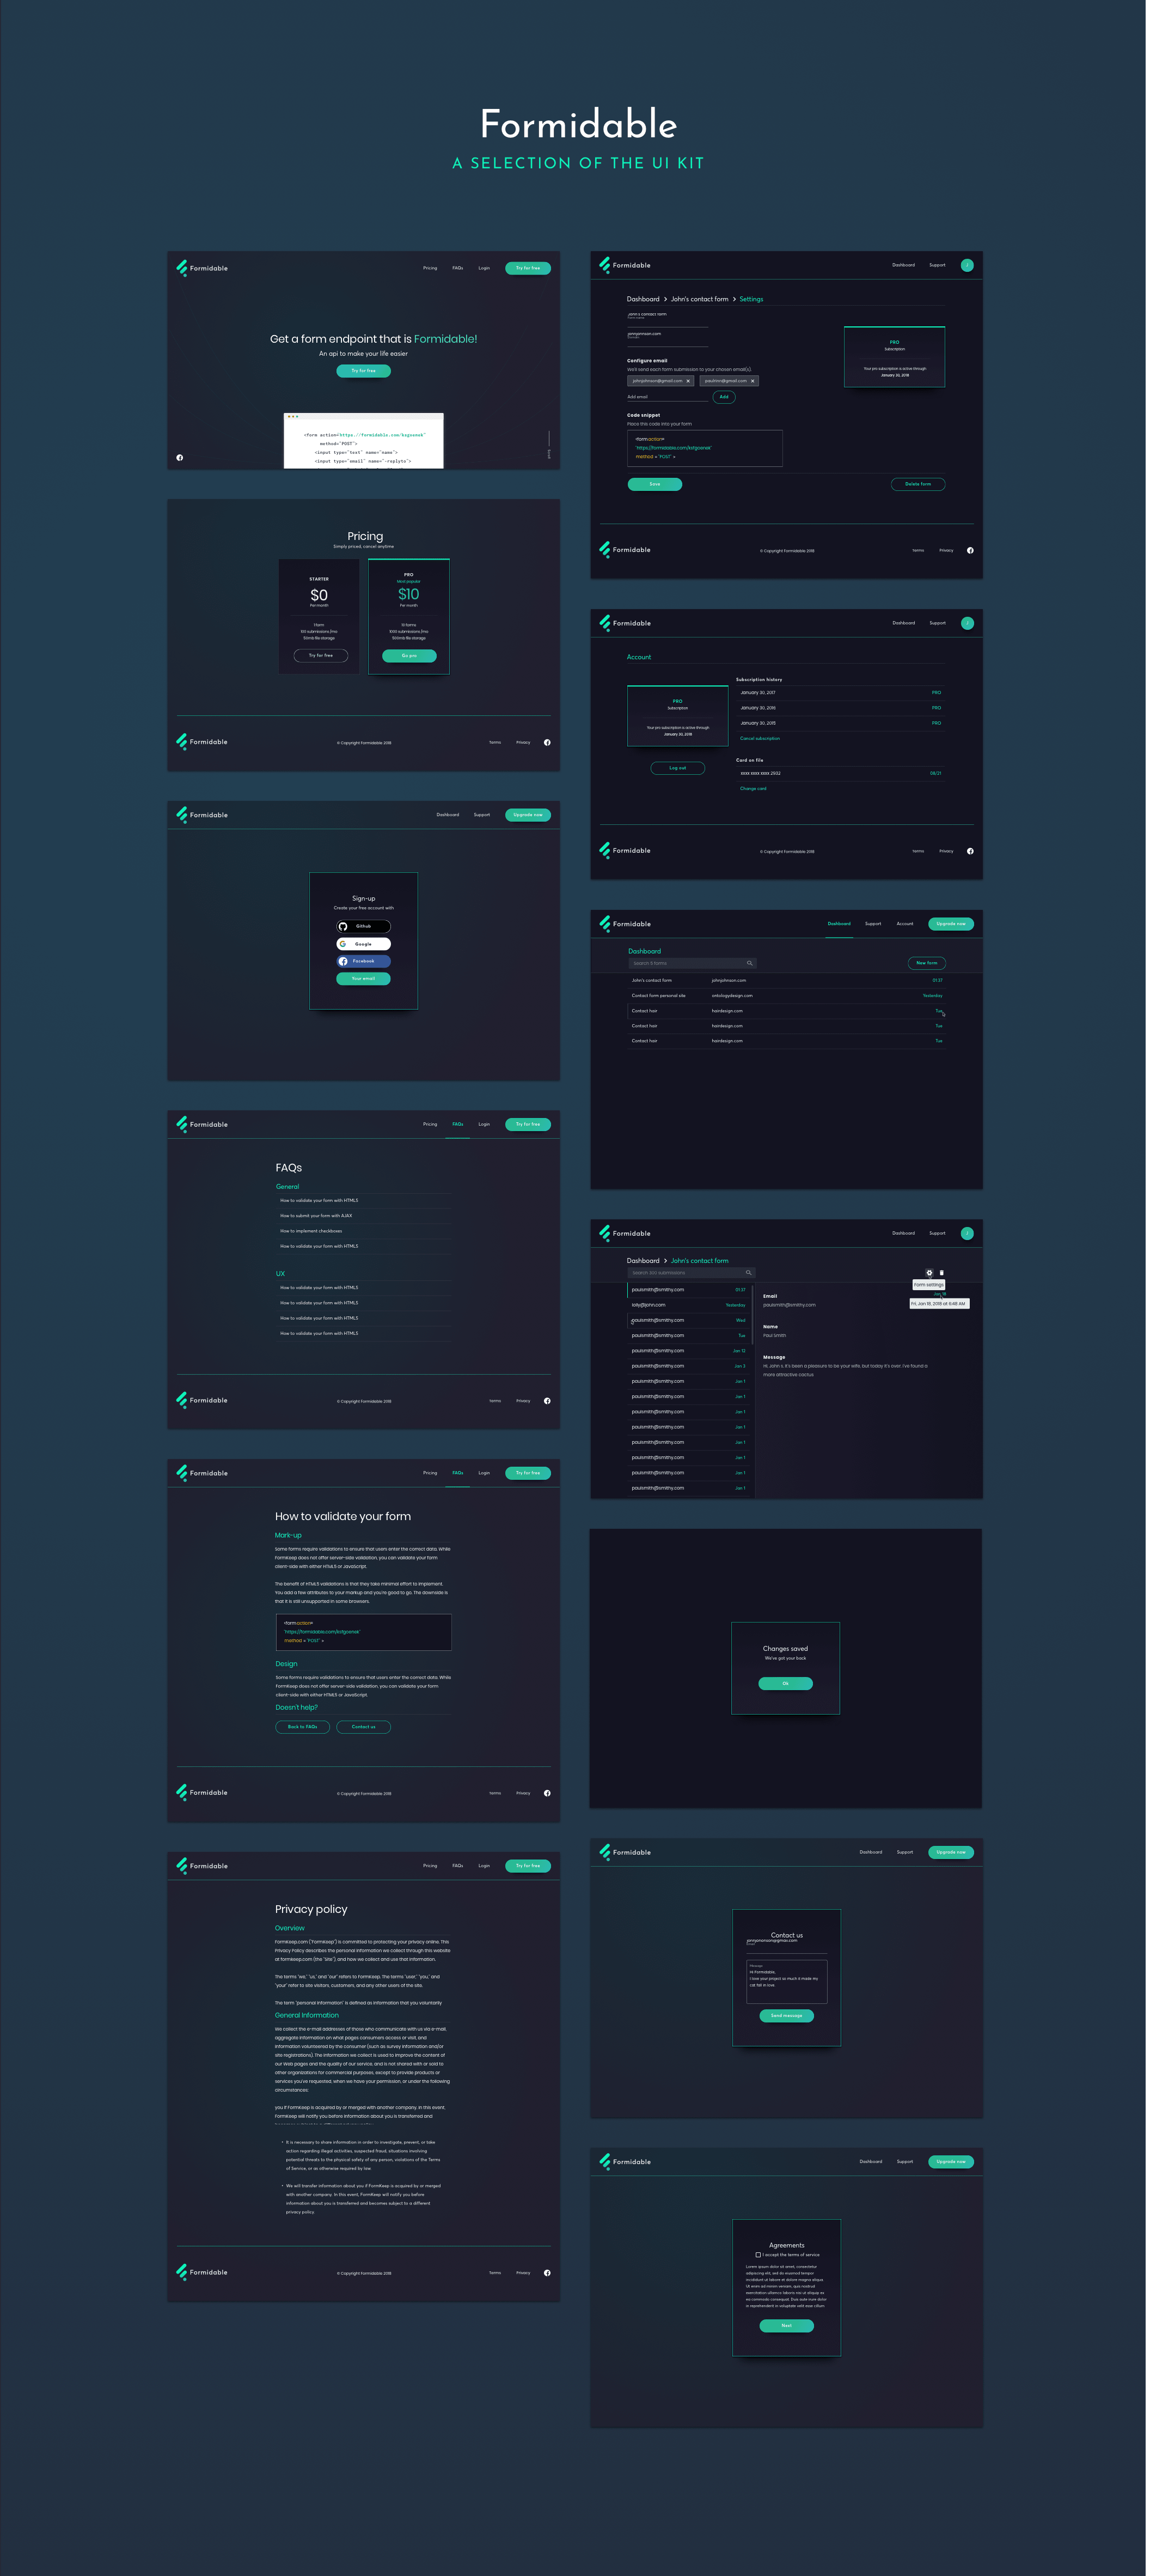Click Terms in Settings screen footer
The width and height of the screenshot is (1150, 2576).
click(x=918, y=550)
